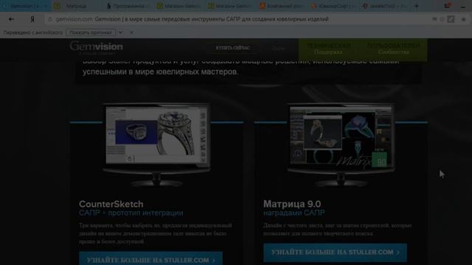
Task: Click Показать оригинал button
Action: (90, 32)
